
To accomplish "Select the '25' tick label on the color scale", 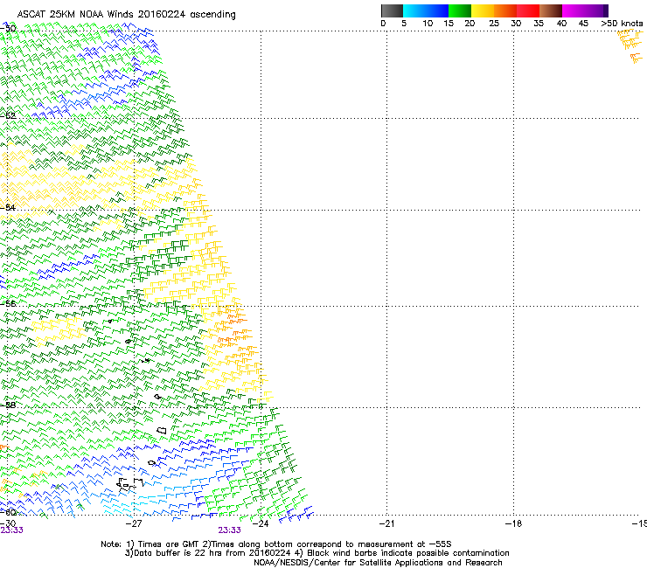I will (494, 24).
